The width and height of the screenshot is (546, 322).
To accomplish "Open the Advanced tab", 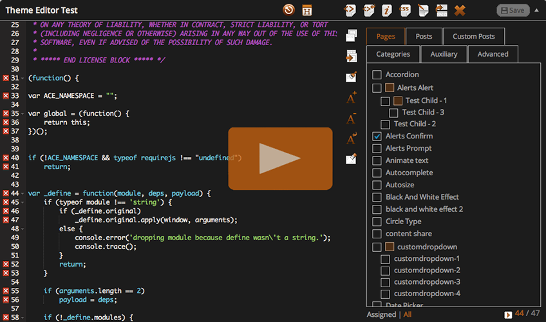I will 493,55.
